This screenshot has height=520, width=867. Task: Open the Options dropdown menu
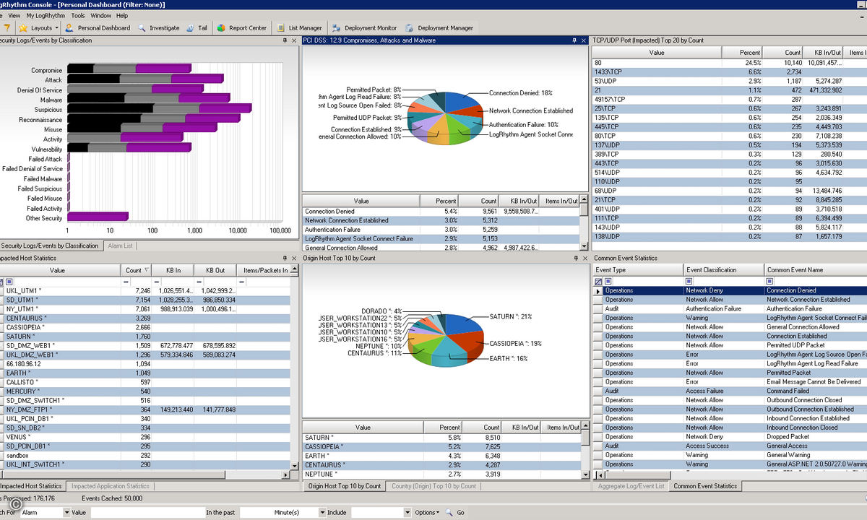426,512
